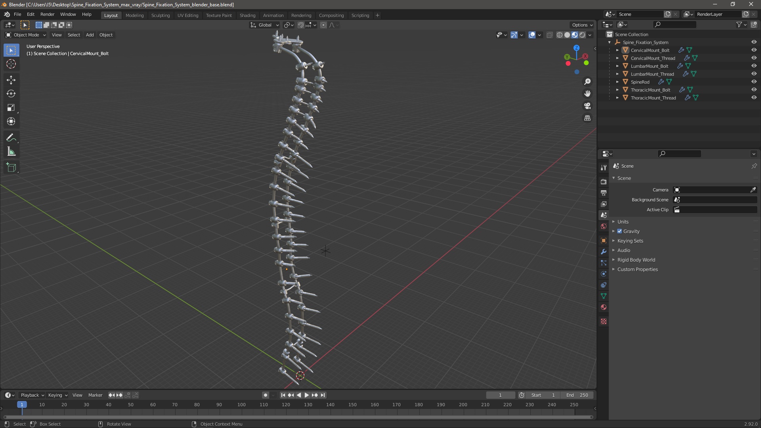Open the Options dropdown in viewport
761x428 pixels.
coord(582,25)
